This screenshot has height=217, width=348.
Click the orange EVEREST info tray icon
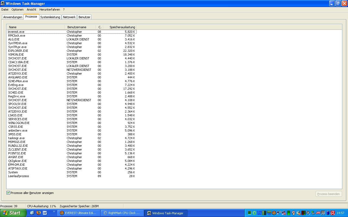tap(274, 213)
